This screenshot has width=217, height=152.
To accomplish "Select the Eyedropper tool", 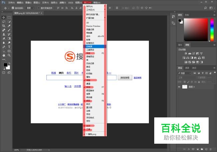I will tap(9, 26).
